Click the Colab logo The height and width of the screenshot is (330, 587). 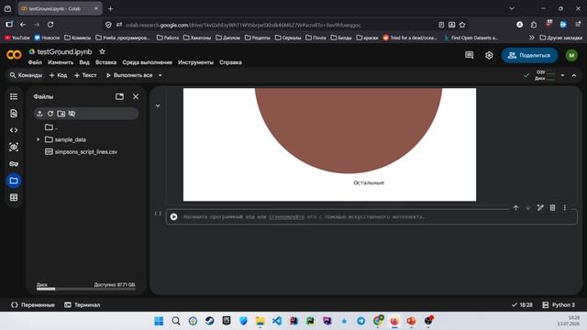[15, 55]
